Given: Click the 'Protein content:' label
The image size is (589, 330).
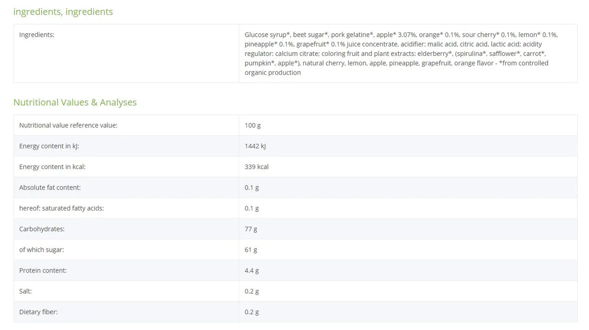Looking at the screenshot, I should (x=43, y=270).
